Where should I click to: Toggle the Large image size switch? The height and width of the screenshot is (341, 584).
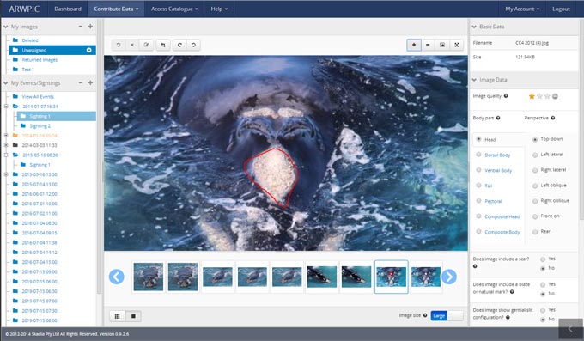pyautogui.click(x=447, y=315)
